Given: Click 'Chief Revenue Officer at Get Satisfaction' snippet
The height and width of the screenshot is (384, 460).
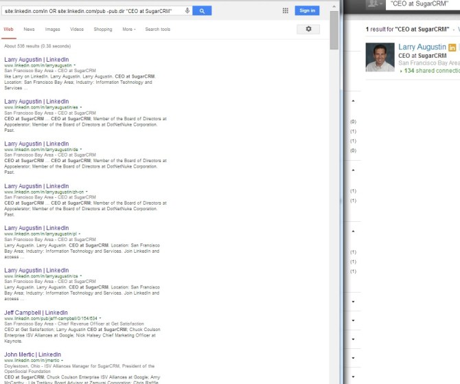Looking at the screenshot, I should coord(101,324).
